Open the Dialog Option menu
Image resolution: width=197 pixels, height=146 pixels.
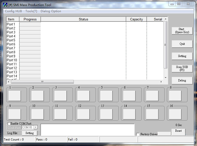[x=51, y=11]
